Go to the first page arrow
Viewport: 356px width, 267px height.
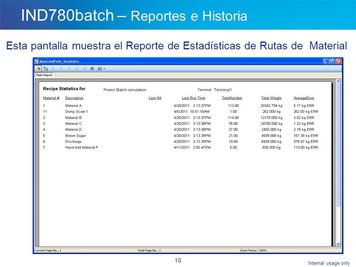point(53,69)
